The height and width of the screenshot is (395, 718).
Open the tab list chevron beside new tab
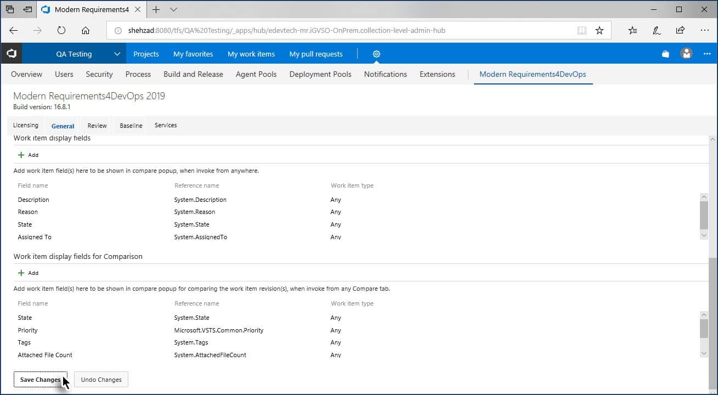173,9
